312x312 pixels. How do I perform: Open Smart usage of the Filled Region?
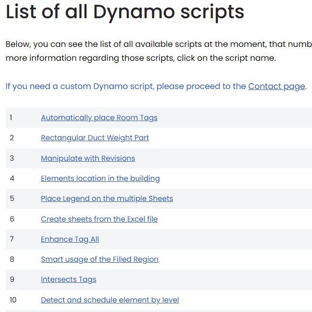pos(100,259)
